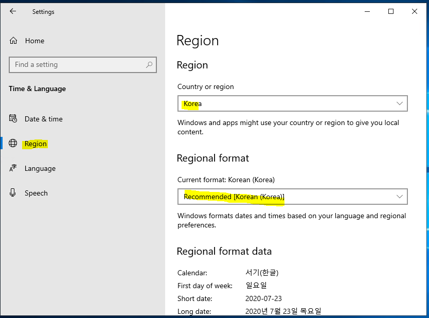Maximize the Settings window
The width and height of the screenshot is (429, 318).
[x=391, y=11]
